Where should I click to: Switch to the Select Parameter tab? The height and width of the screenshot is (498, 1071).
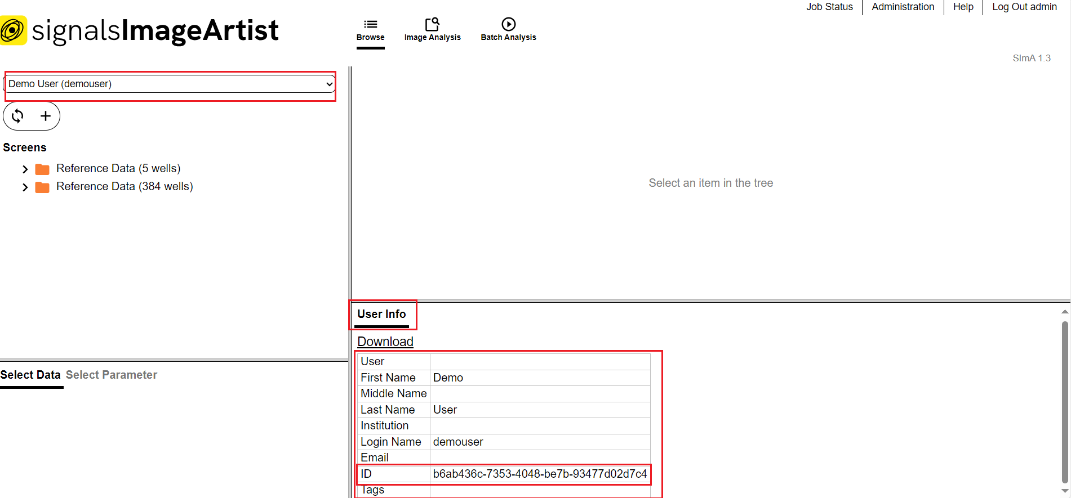(112, 375)
